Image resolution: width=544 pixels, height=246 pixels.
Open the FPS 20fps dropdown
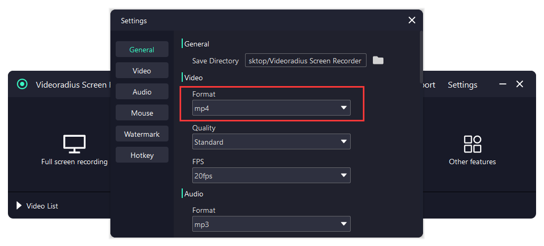tap(271, 175)
